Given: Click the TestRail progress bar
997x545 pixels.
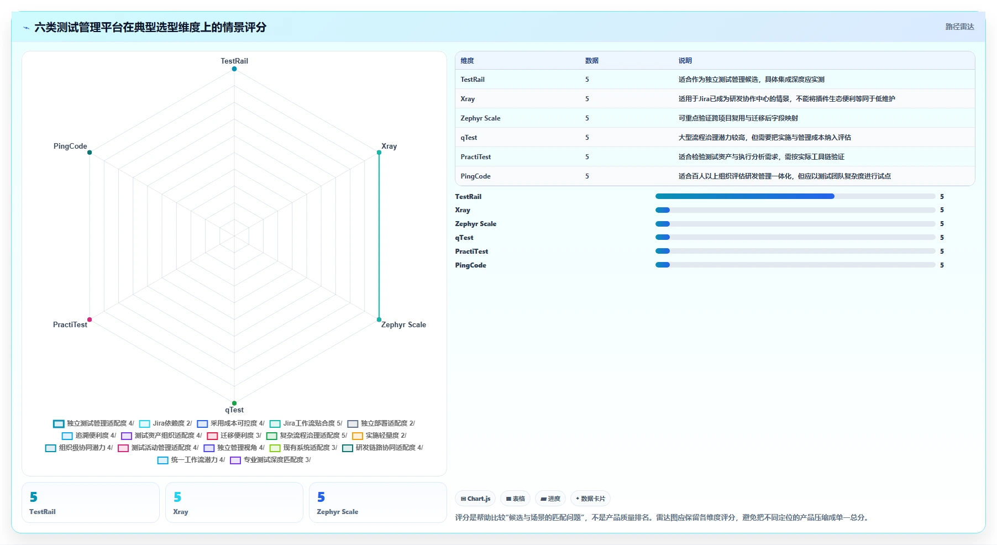Looking at the screenshot, I should (795, 196).
